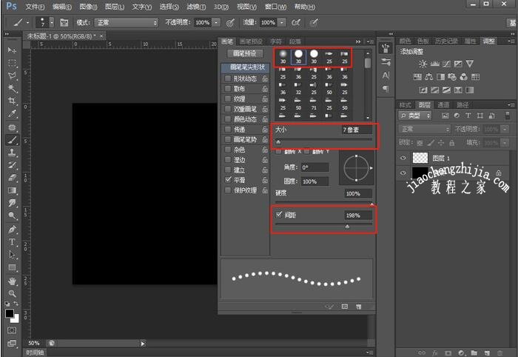The image size is (518, 357).
Task: Enable the 散布 scattering checkbox
Action: (x=228, y=89)
